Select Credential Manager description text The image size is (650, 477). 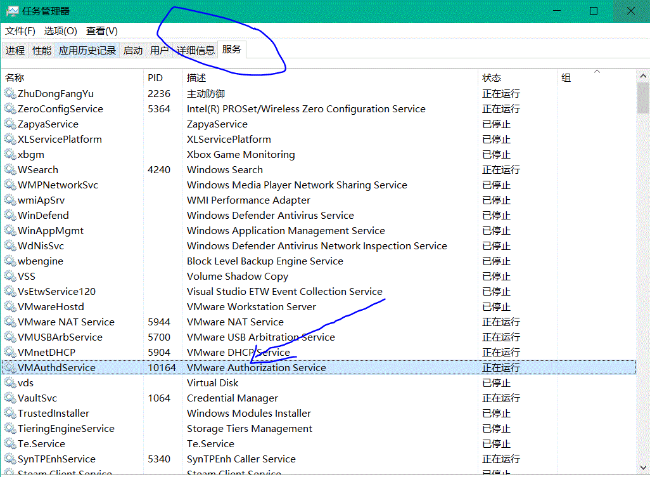(232, 398)
